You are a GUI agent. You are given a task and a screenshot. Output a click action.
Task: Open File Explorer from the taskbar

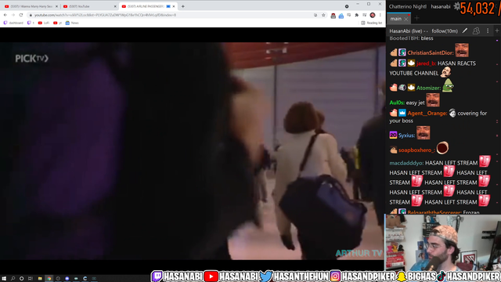coord(40,279)
